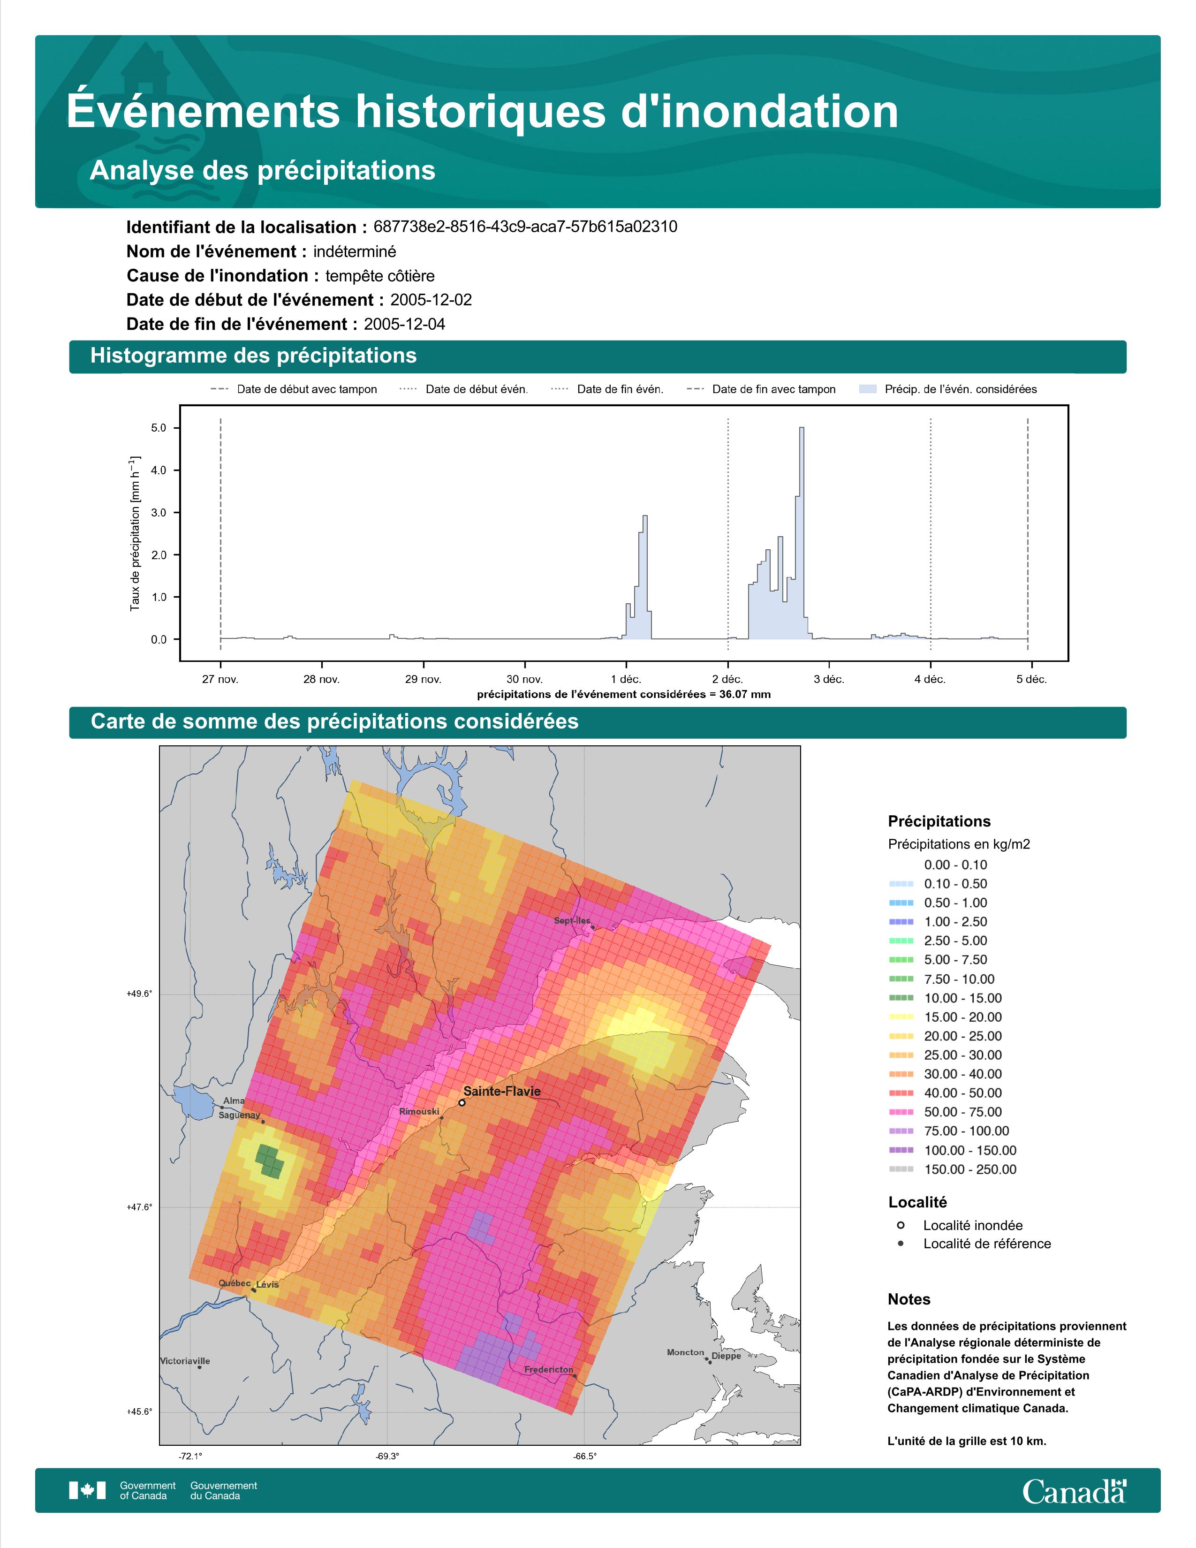
Task: Click the 5.00 - 7.50 legend swatch
Action: pyautogui.click(x=901, y=960)
